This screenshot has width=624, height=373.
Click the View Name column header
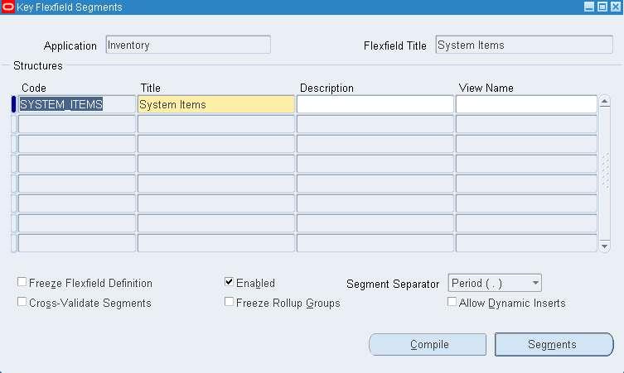pos(486,88)
